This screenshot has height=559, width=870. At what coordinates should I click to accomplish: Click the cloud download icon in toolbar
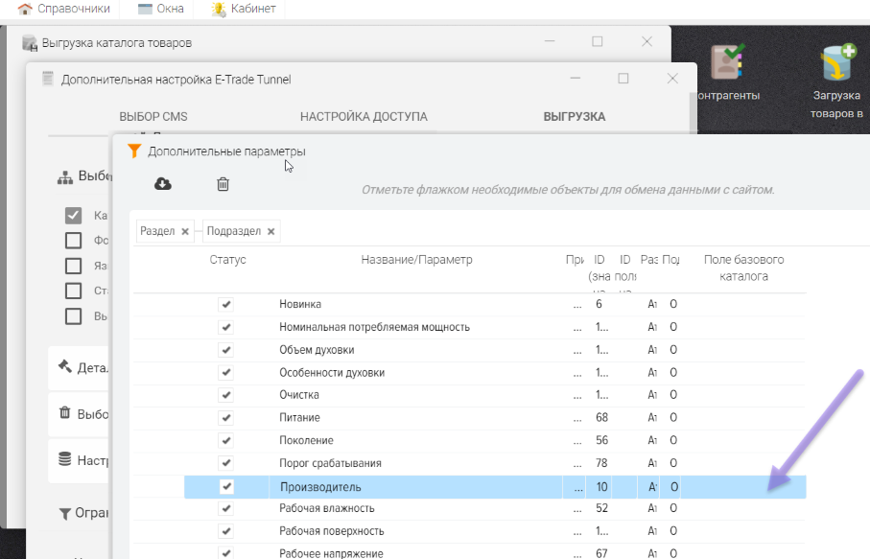pos(163,184)
